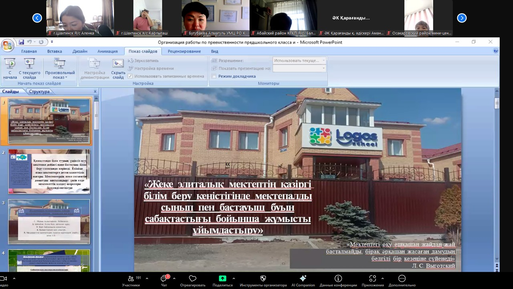Enable Presenter View (Режим докладчика) checkbox
Screen dimensions: 513x289
tap(214, 76)
